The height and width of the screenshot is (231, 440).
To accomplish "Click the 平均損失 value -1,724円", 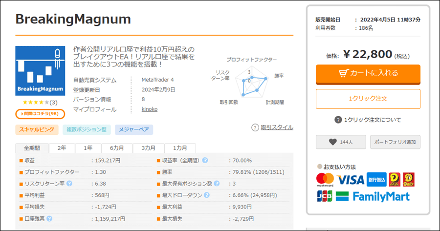I will 106,207.
